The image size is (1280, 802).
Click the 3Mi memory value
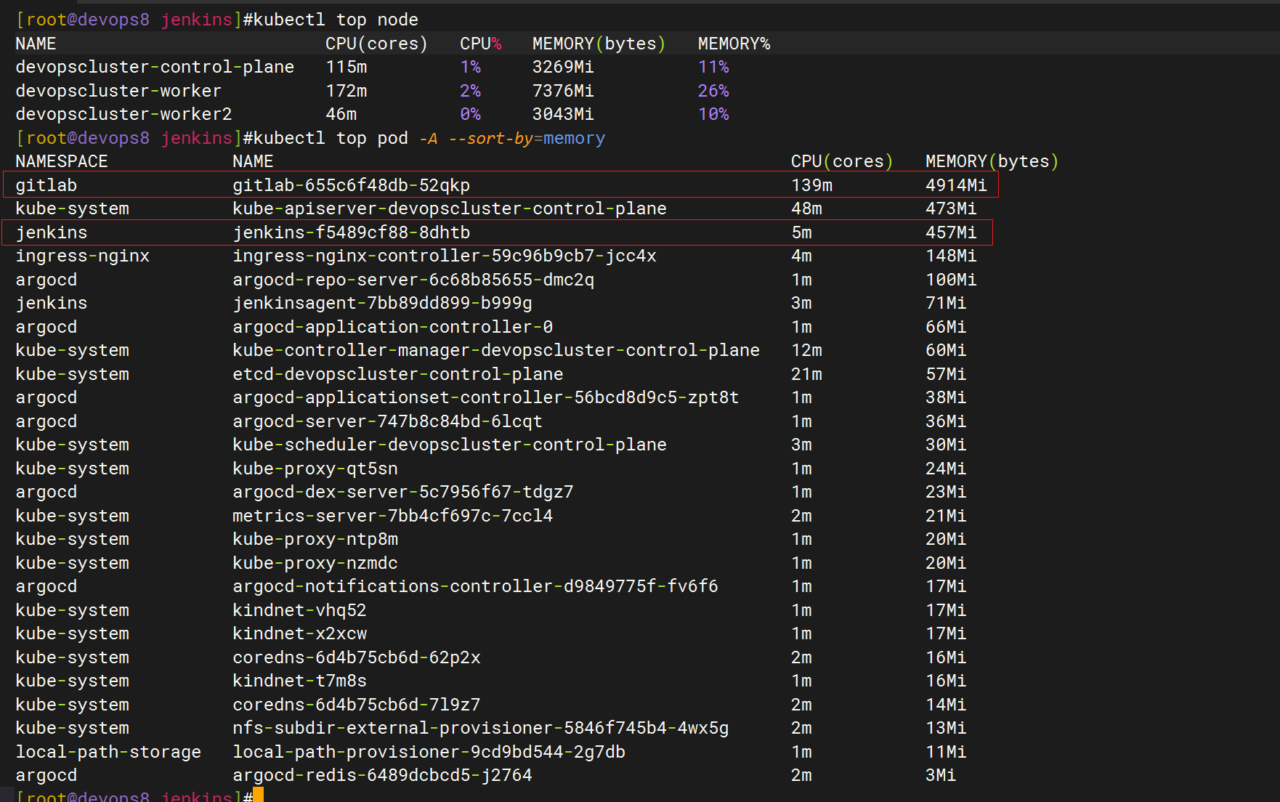(941, 775)
